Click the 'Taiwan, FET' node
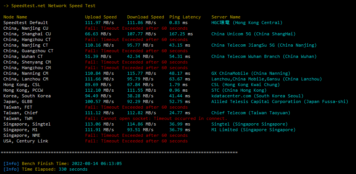The height and width of the screenshot is (174, 356). 18,107
